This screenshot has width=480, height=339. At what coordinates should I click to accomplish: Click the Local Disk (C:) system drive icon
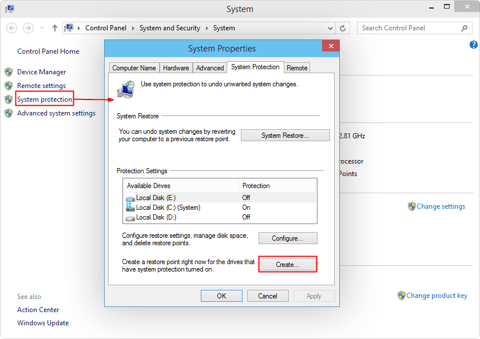point(130,207)
